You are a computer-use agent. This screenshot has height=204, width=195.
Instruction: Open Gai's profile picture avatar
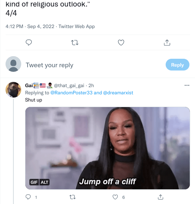pyautogui.click(x=13, y=90)
